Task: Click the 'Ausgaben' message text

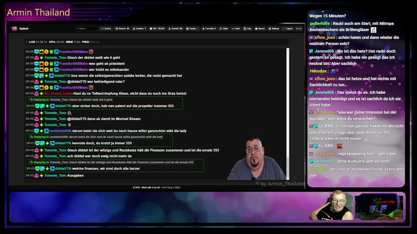Action: (75, 175)
